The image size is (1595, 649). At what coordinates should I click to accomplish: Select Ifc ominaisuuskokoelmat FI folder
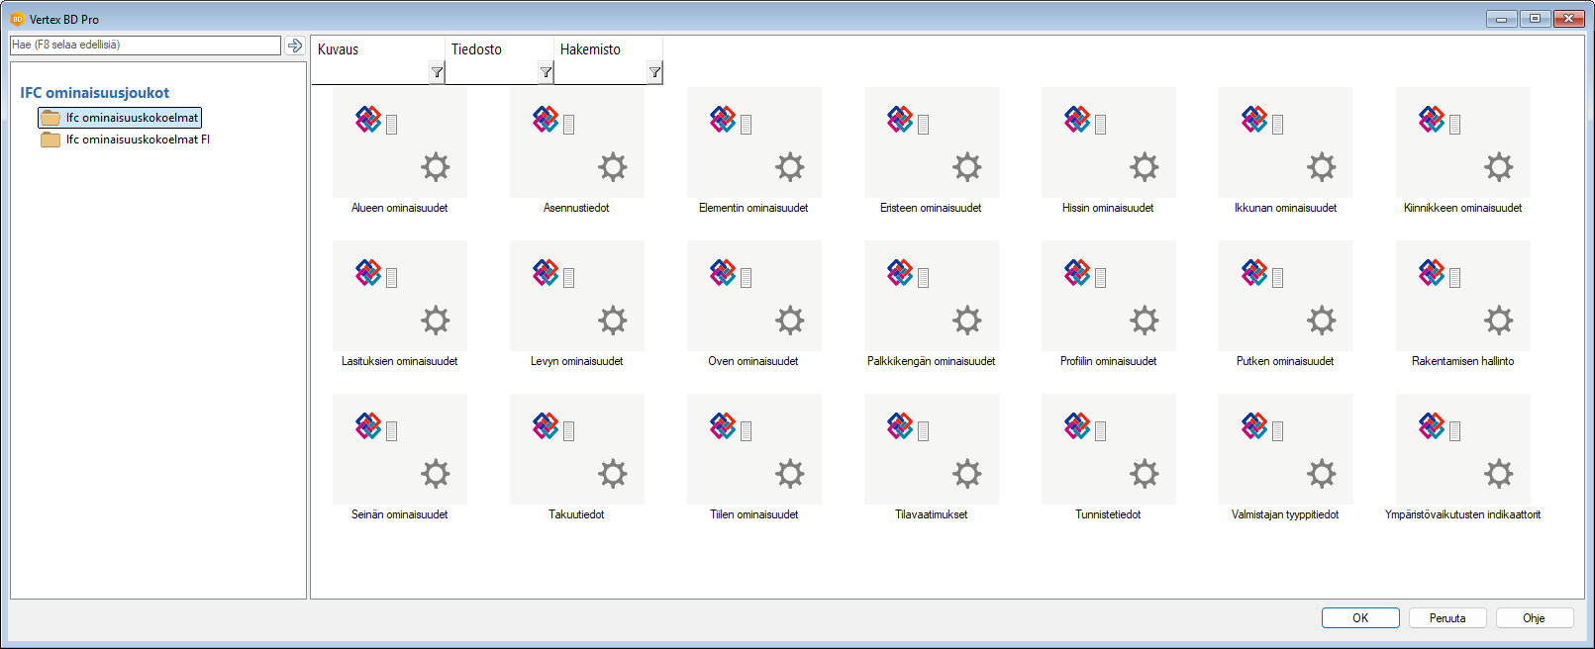pos(126,139)
